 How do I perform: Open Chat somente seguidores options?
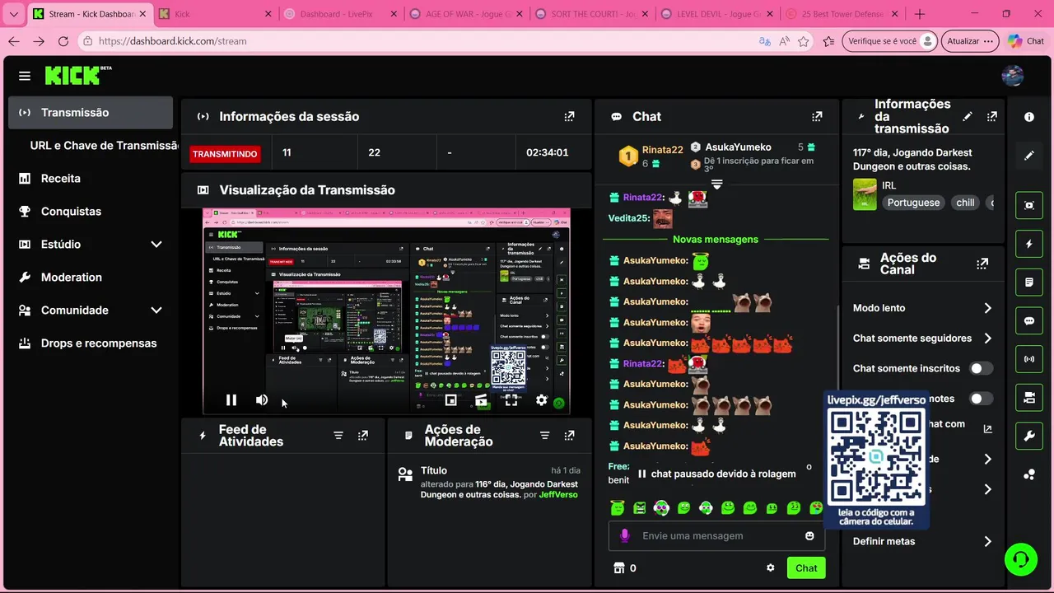(x=922, y=339)
